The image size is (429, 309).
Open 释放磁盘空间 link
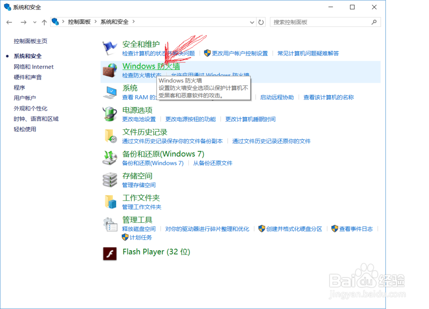(x=139, y=229)
